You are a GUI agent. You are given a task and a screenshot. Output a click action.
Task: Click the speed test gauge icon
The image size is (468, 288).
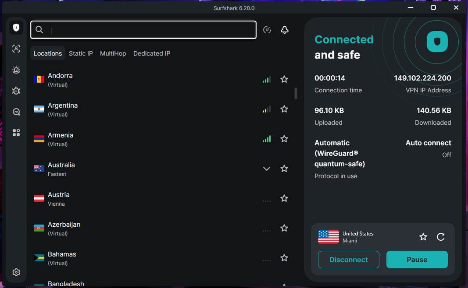click(x=267, y=30)
